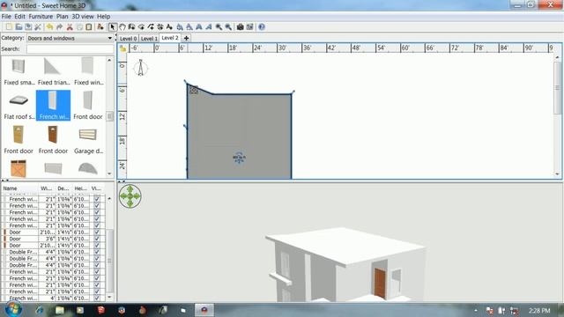Click the Create photo camera icon
Screen dimensions: 564x317
[240, 27]
